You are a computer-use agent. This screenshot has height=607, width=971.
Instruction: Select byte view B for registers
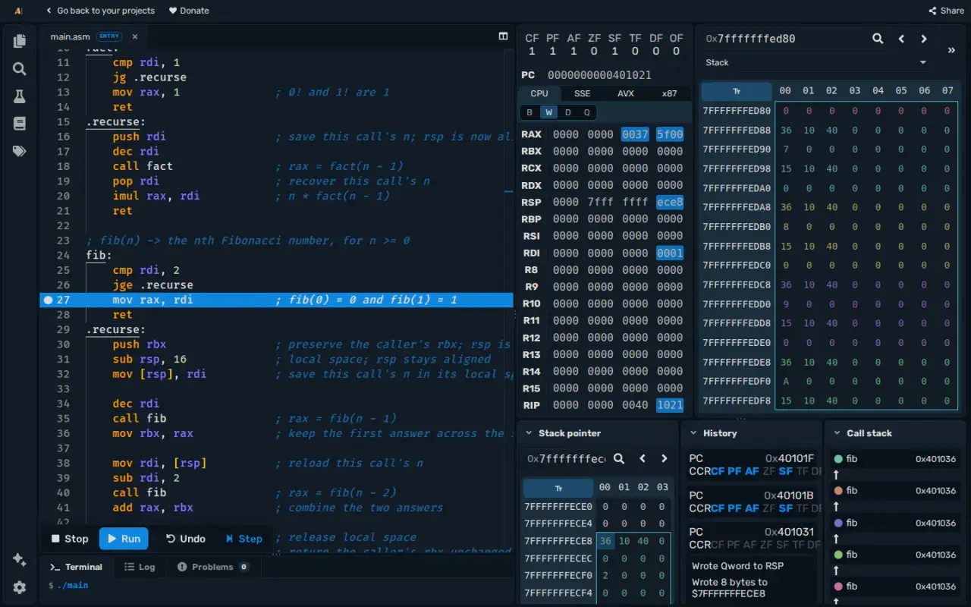tap(529, 112)
